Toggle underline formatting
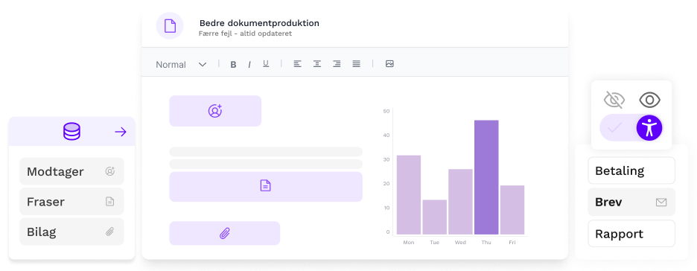This screenshot has height=271, width=697. (266, 64)
